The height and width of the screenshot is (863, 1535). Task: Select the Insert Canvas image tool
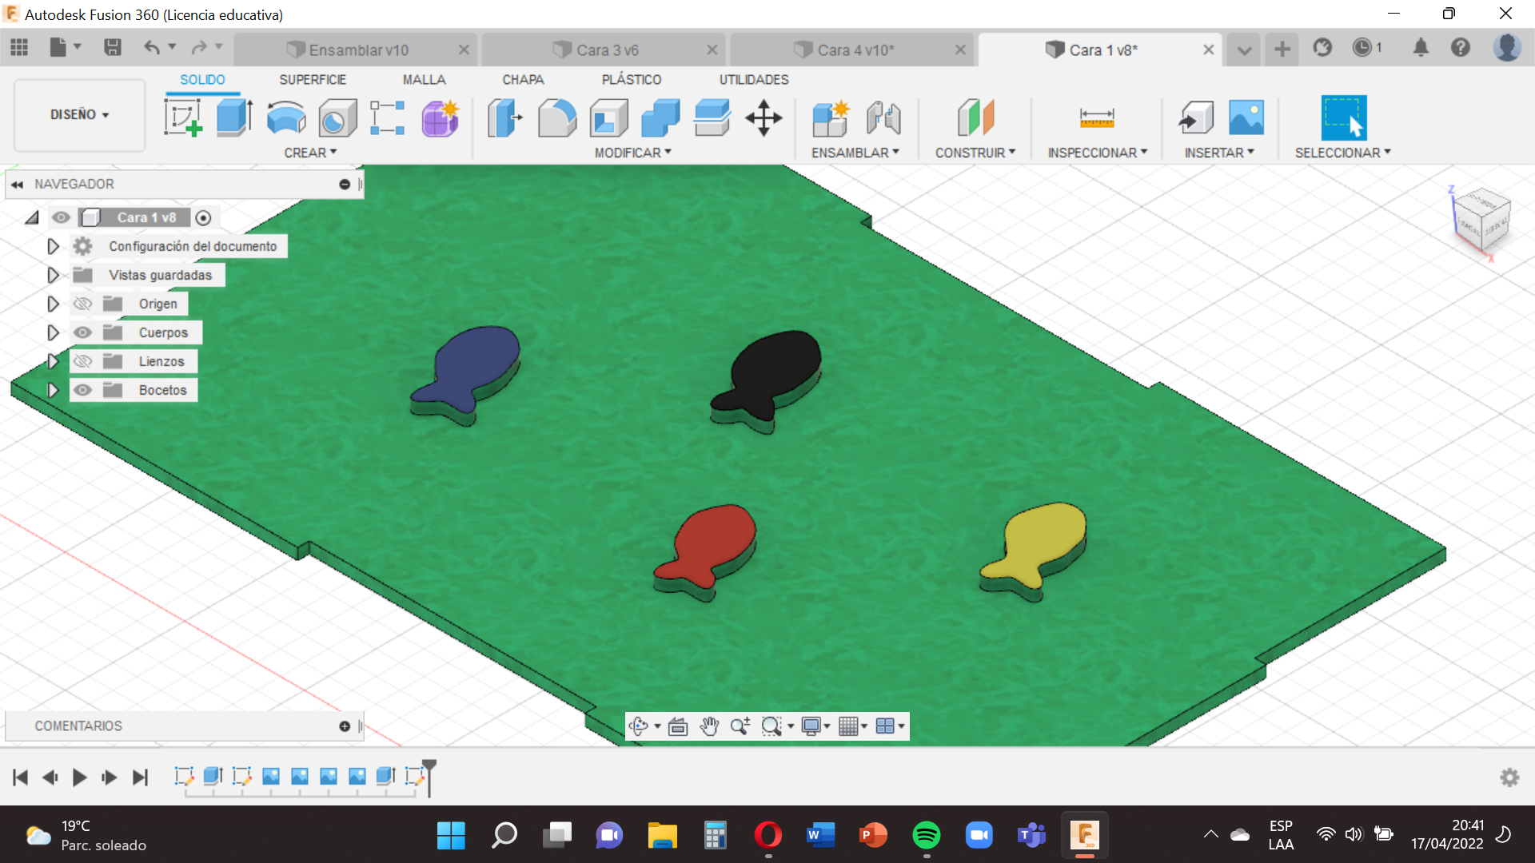(x=1246, y=117)
